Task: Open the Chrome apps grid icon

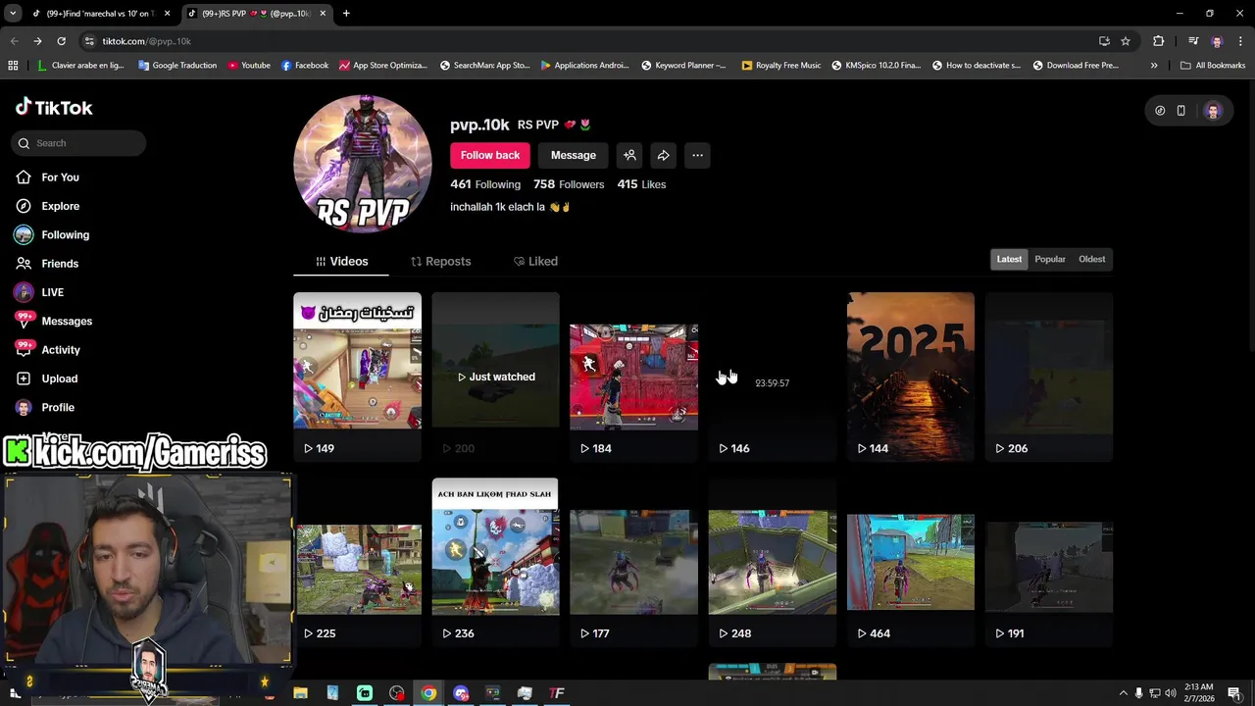Action: pyautogui.click(x=13, y=66)
